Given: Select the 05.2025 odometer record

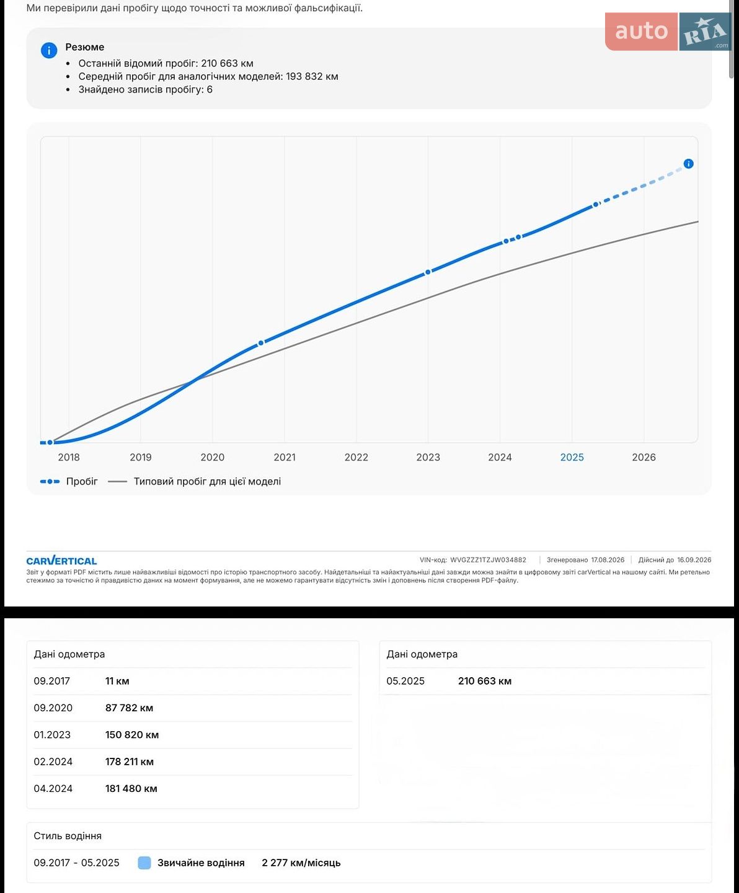Looking at the screenshot, I should pyautogui.click(x=545, y=681).
